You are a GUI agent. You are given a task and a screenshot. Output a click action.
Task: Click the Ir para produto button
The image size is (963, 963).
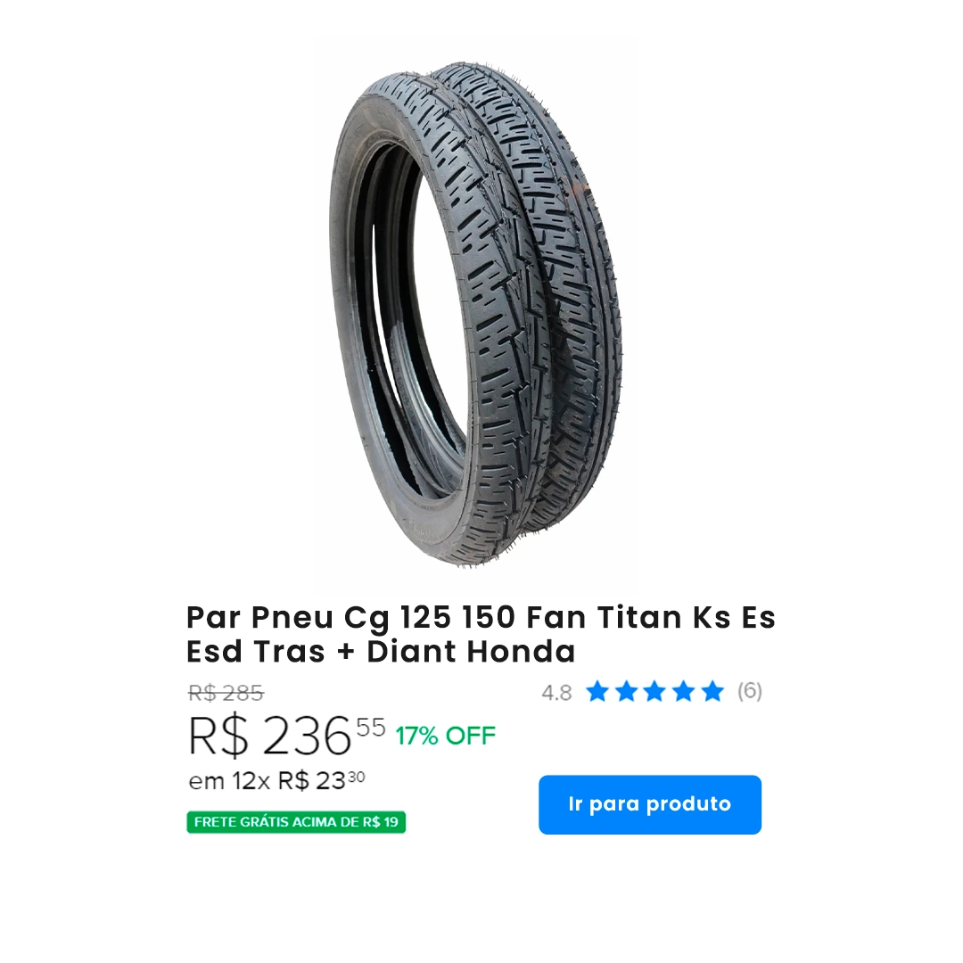650,804
